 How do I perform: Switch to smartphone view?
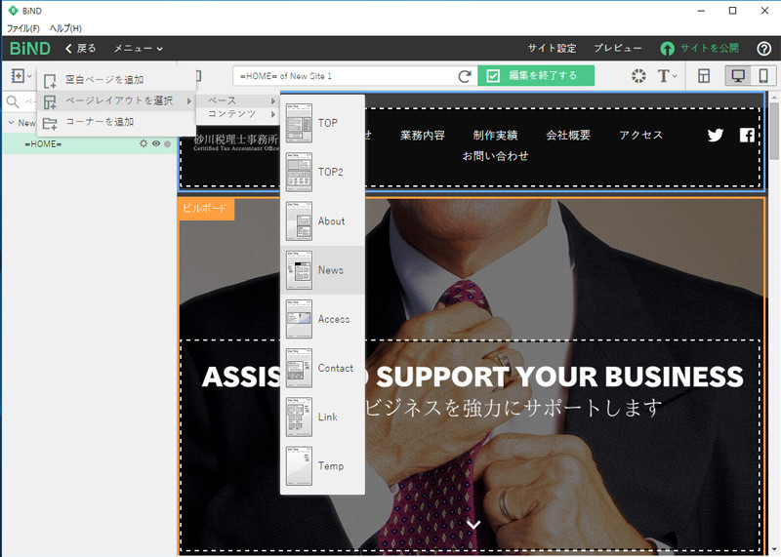(763, 76)
